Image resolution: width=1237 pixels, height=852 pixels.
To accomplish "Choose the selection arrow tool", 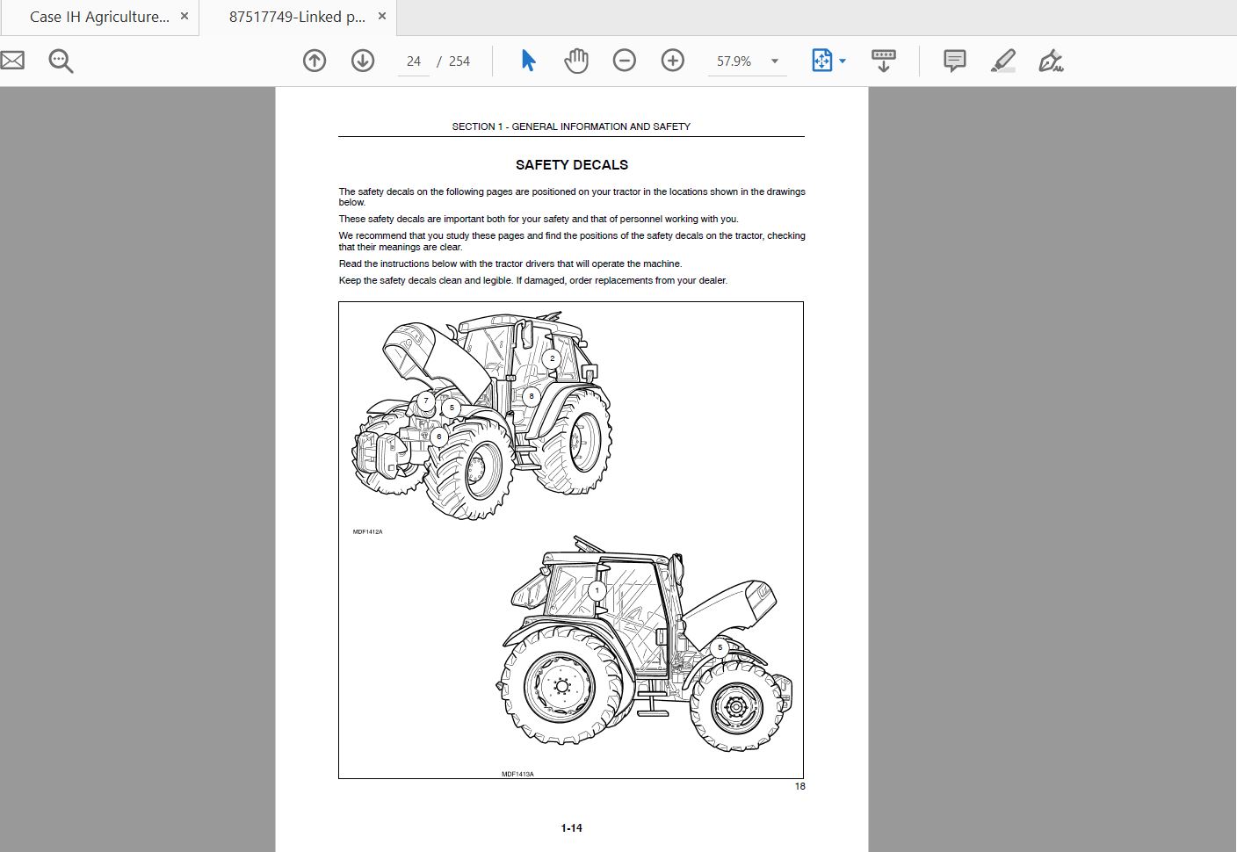I will click(x=528, y=61).
